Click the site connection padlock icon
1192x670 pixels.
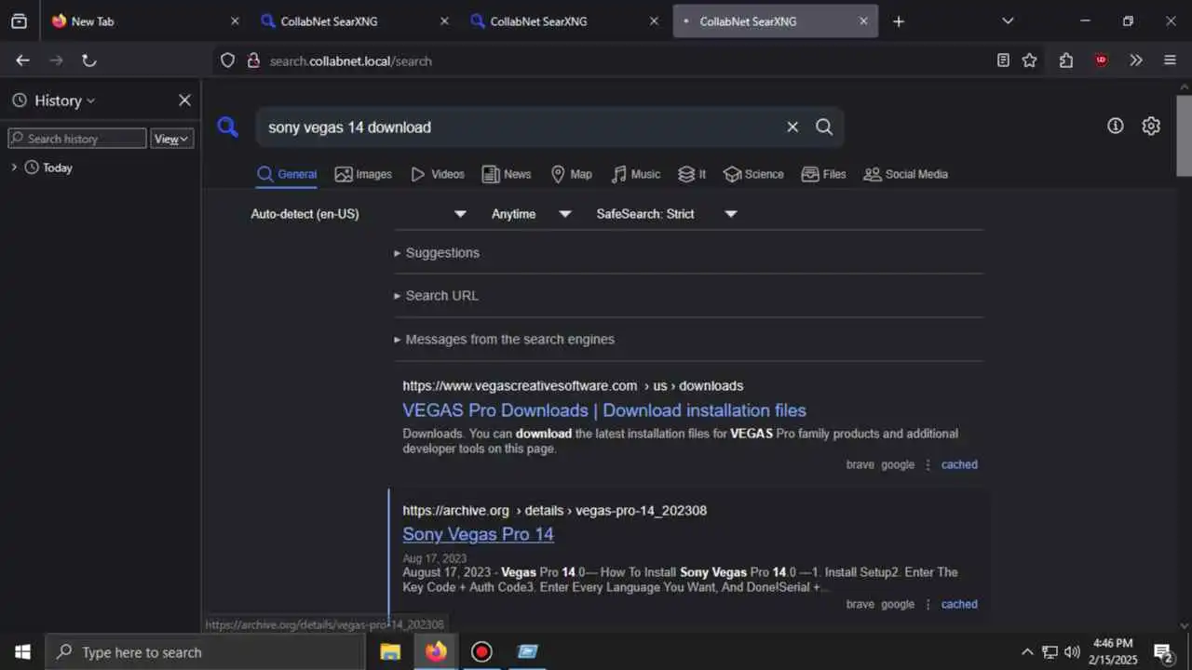tap(252, 60)
